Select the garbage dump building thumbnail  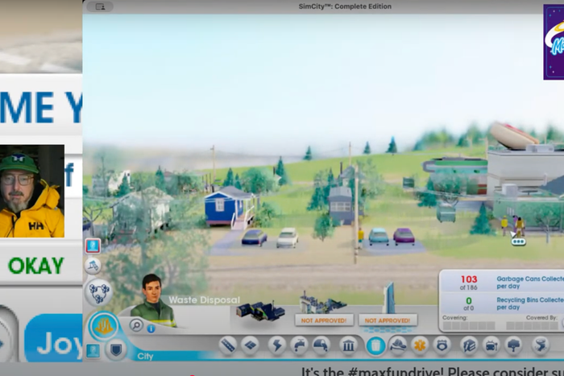[x=260, y=311]
